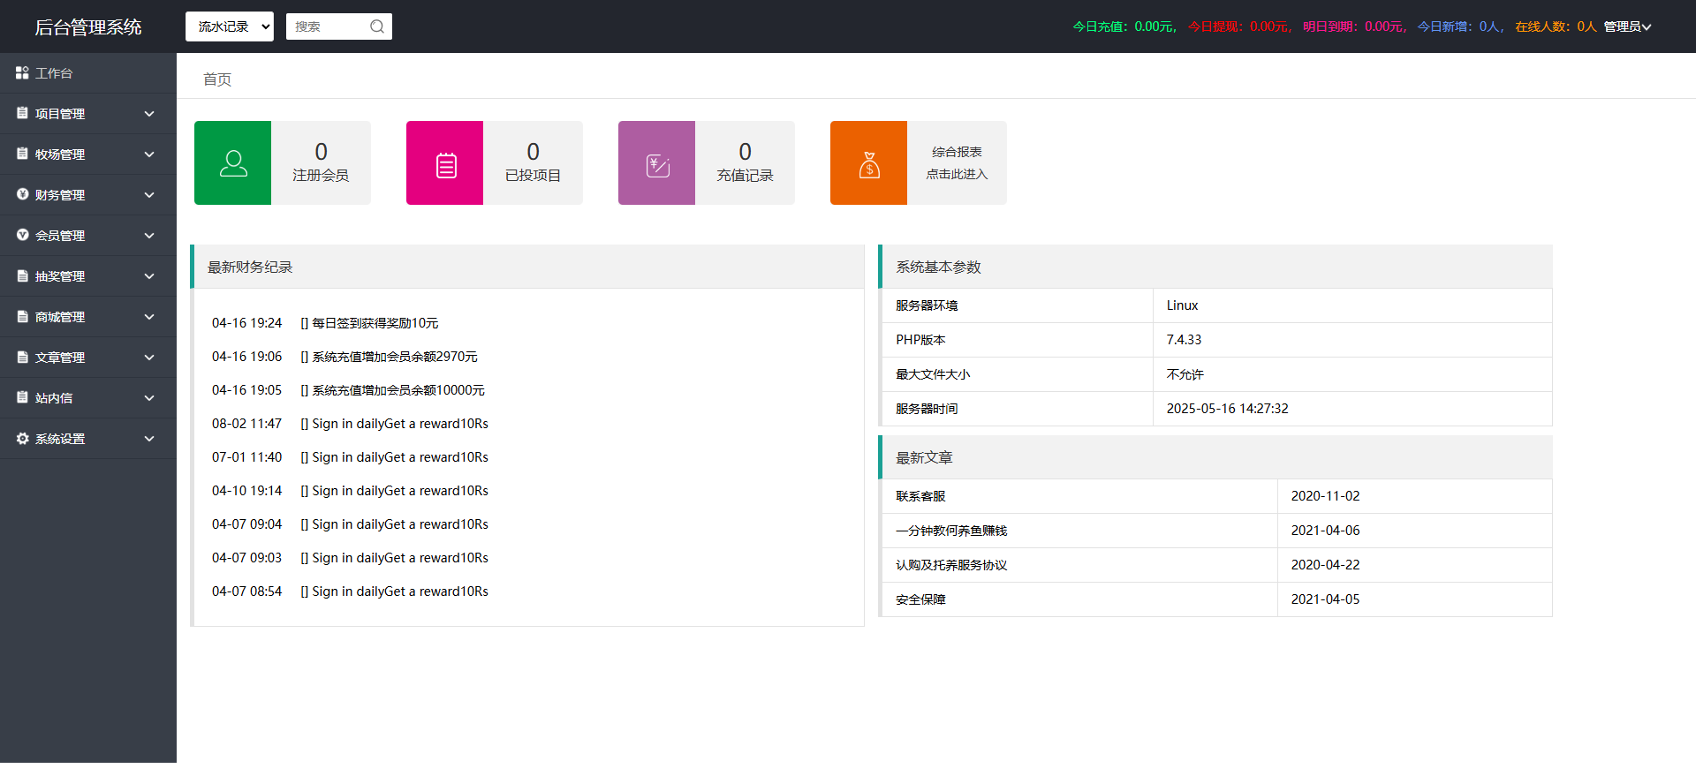Expand the 商城管理 chevron

pos(149,317)
